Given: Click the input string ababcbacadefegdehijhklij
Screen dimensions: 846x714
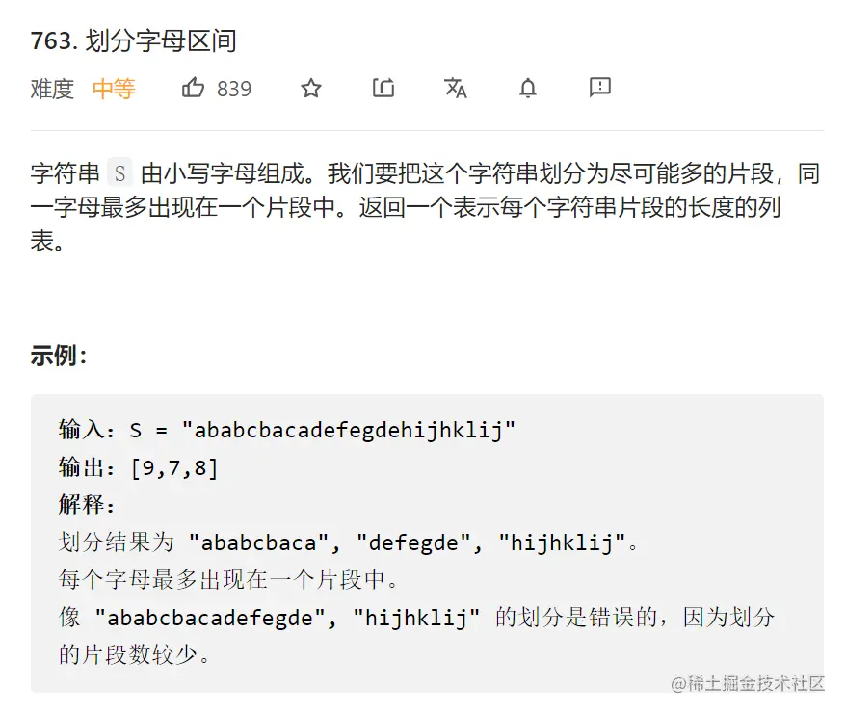Looking at the screenshot, I should click(x=349, y=430).
